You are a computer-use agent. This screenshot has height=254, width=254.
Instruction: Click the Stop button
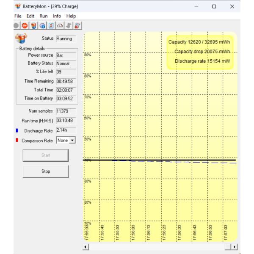[46, 171]
